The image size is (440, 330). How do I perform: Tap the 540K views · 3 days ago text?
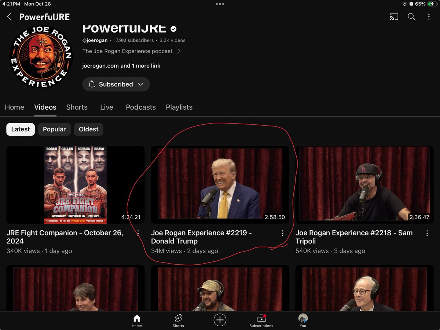click(330, 251)
